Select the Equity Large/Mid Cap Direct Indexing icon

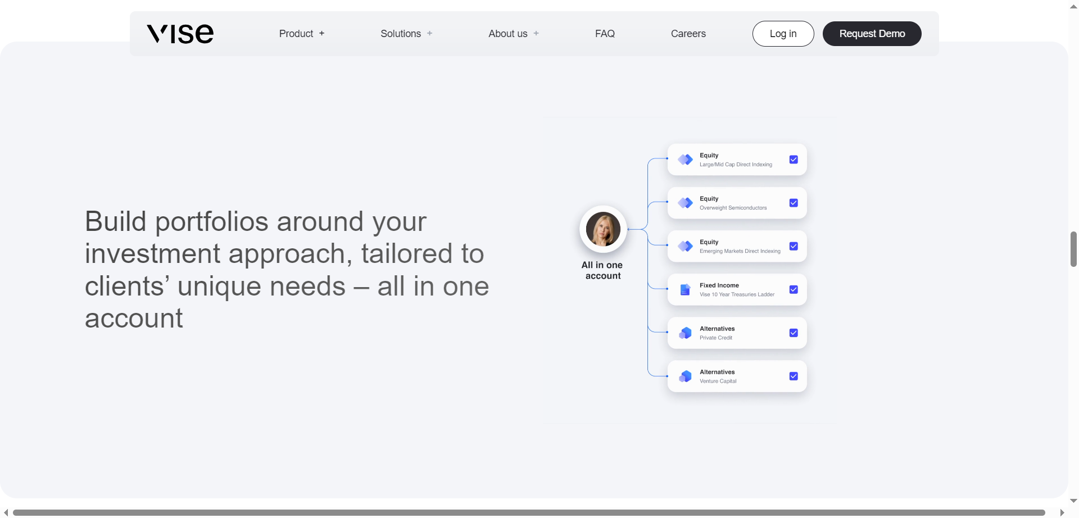pyautogui.click(x=686, y=160)
